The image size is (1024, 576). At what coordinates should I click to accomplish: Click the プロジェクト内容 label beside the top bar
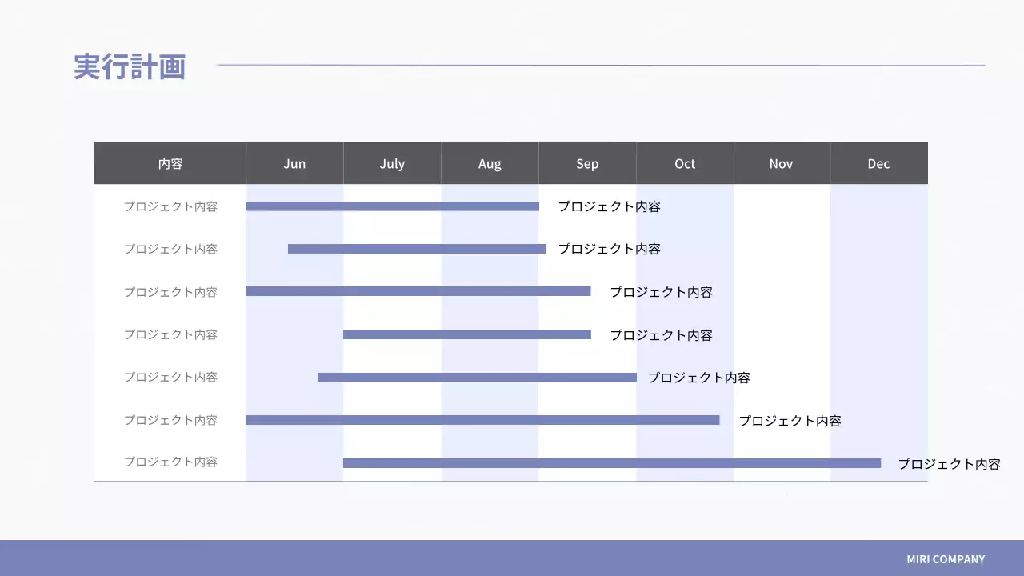click(x=610, y=206)
